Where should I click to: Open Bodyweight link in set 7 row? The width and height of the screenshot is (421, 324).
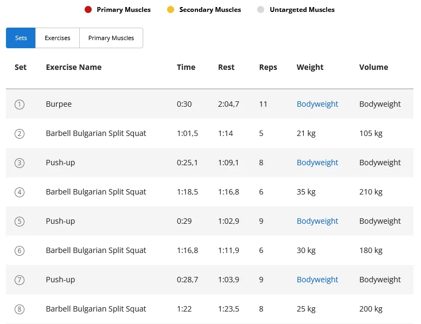317,280
